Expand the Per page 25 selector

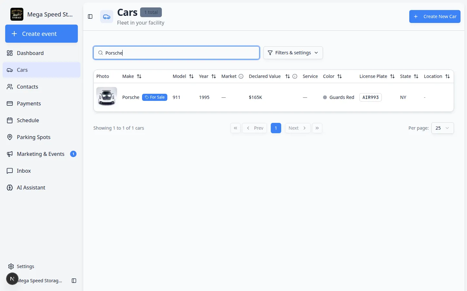(x=442, y=128)
